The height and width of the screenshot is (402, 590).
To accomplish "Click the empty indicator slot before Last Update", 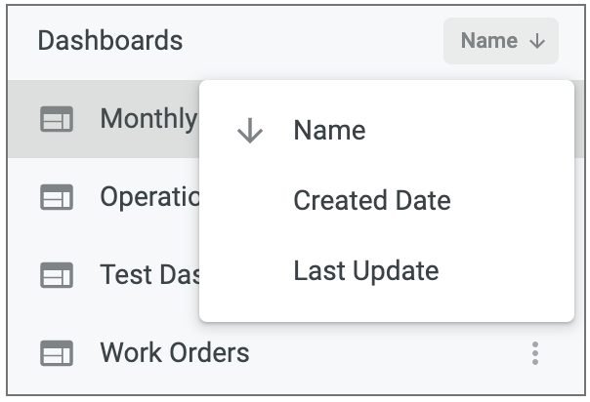I will click(250, 270).
